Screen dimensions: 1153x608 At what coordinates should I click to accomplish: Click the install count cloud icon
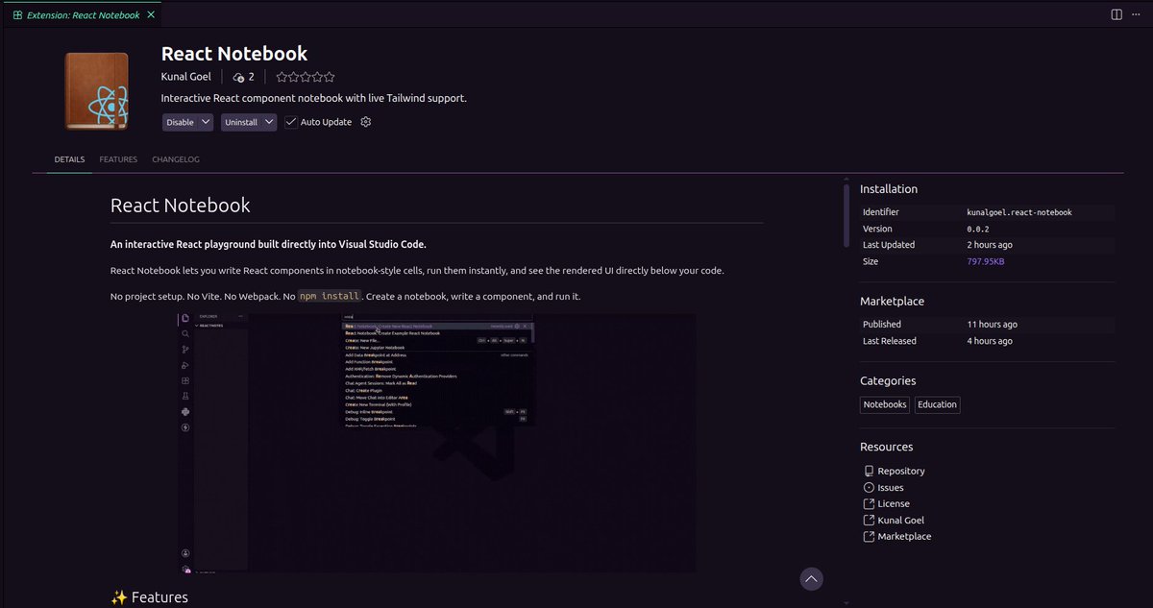point(238,77)
